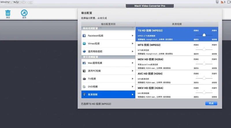Expand DVD视频 submenu arrow
The width and height of the screenshot is (231, 128).
[x=133, y=87]
